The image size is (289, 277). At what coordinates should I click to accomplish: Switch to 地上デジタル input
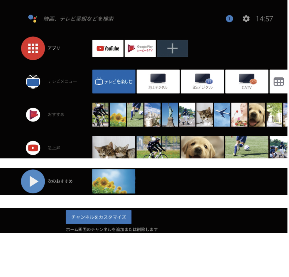tap(158, 82)
